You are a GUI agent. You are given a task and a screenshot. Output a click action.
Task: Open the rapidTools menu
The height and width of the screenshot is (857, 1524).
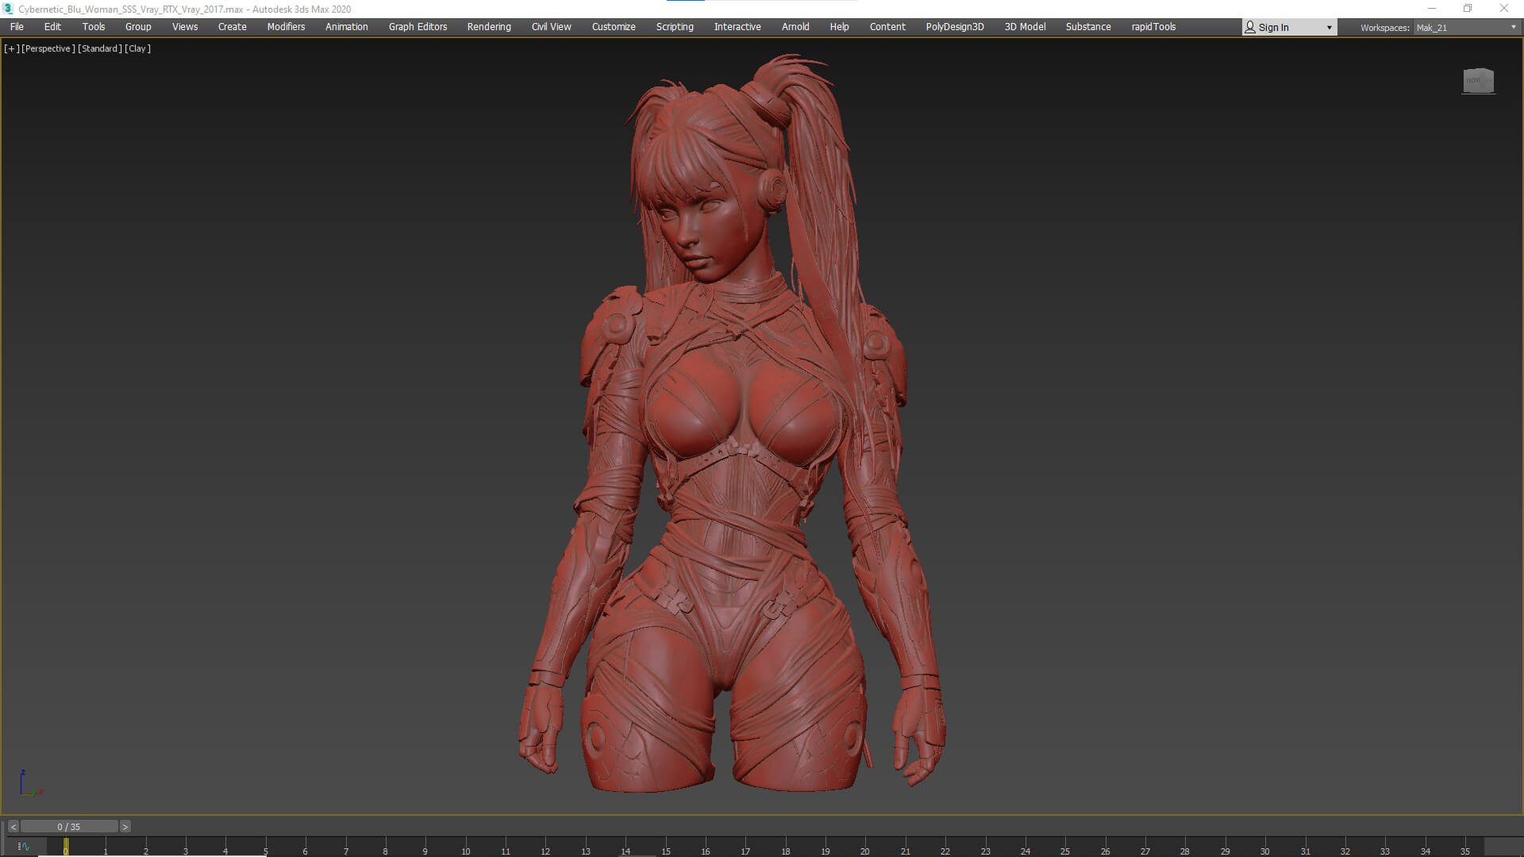coord(1153,27)
